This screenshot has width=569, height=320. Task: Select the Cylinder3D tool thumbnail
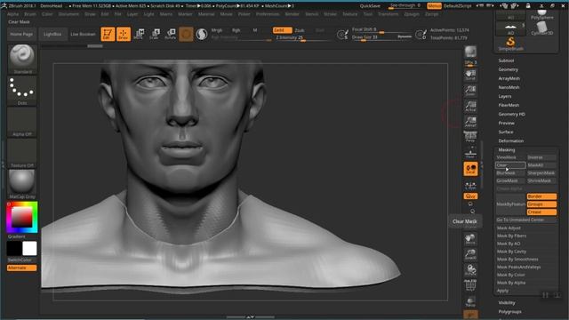coord(541,28)
